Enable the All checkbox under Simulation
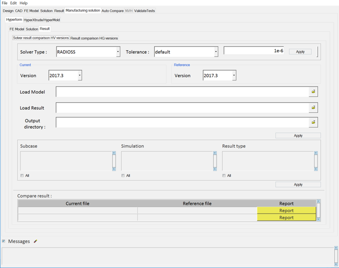This screenshot has height=268, width=339. pos(123,176)
